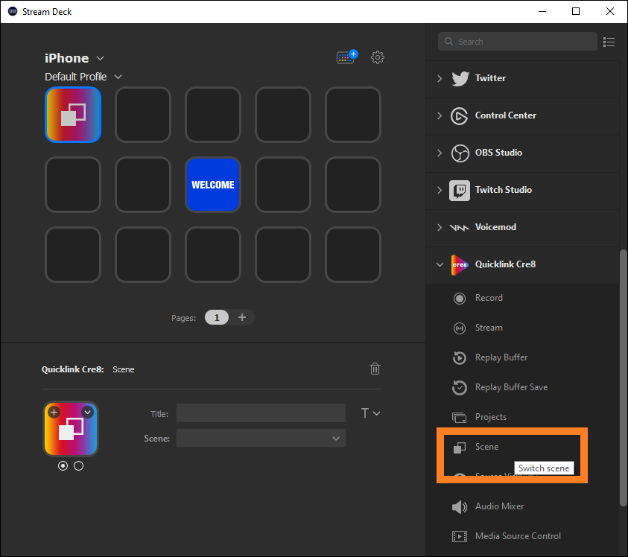The width and height of the screenshot is (628, 557).
Task: Select the Audio Mixer speaker icon
Action: pyautogui.click(x=460, y=507)
